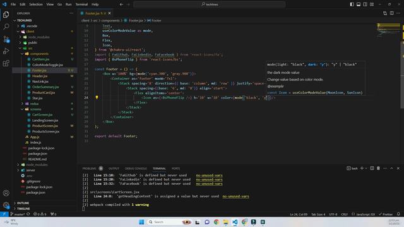Image resolution: width=404 pixels, height=227 pixels.
Task: Switch to the Output tab
Action: pyautogui.click(x=114, y=168)
